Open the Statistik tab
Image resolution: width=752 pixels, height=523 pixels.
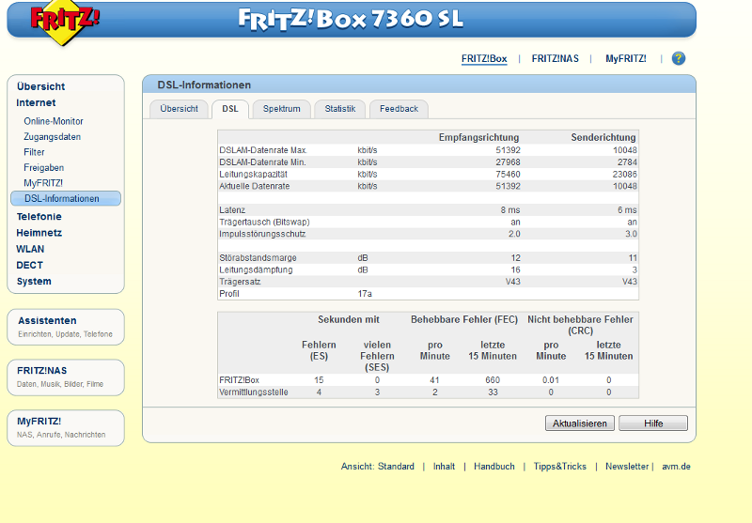coord(340,109)
